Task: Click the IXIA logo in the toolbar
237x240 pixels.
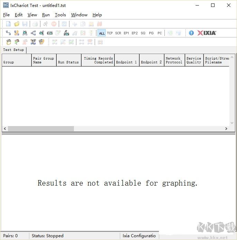Action: [x=207, y=33]
